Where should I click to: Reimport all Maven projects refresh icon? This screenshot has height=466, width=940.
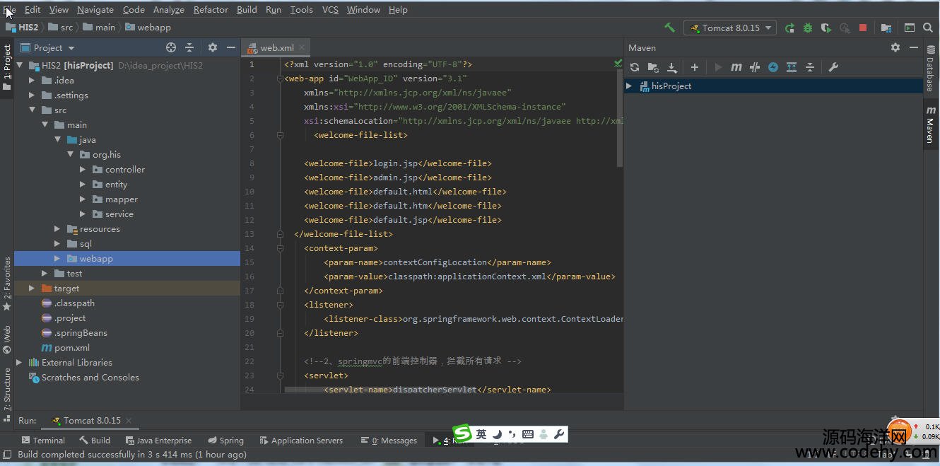tap(635, 67)
